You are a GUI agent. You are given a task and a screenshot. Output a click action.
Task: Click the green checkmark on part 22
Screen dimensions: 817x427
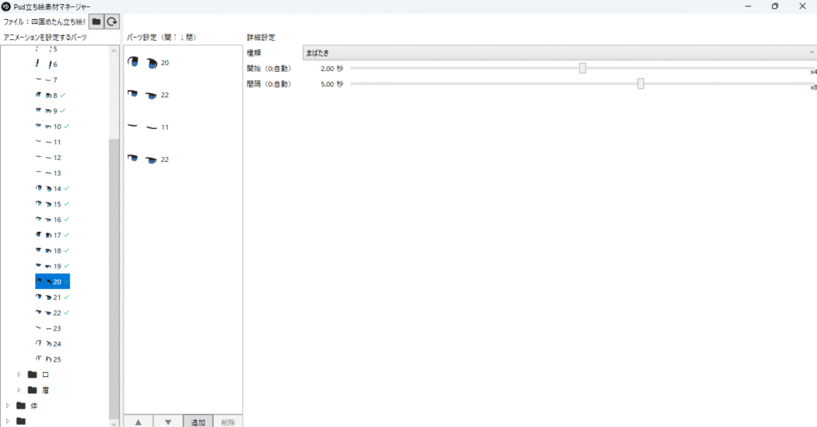(67, 312)
